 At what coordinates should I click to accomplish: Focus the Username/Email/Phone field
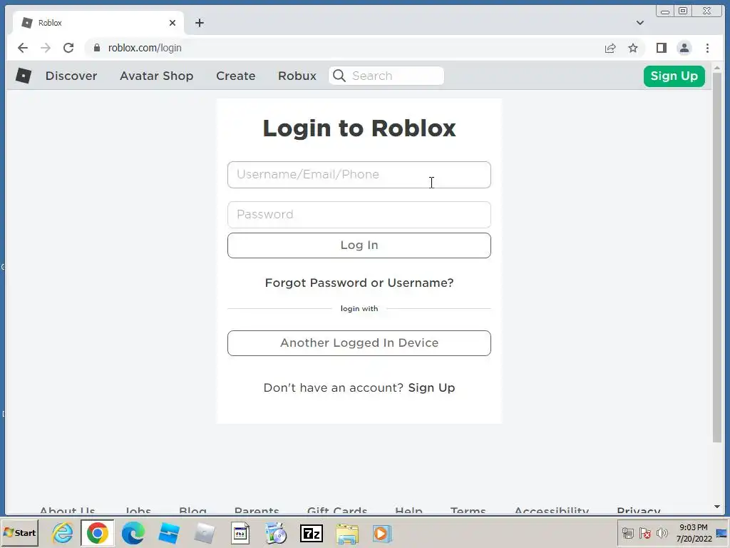(x=359, y=175)
